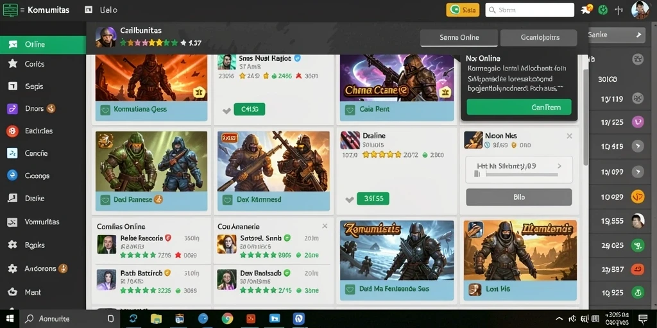Expand the Hrt Ni Sihanty row chevron
657x328 pixels.
[x=559, y=166]
